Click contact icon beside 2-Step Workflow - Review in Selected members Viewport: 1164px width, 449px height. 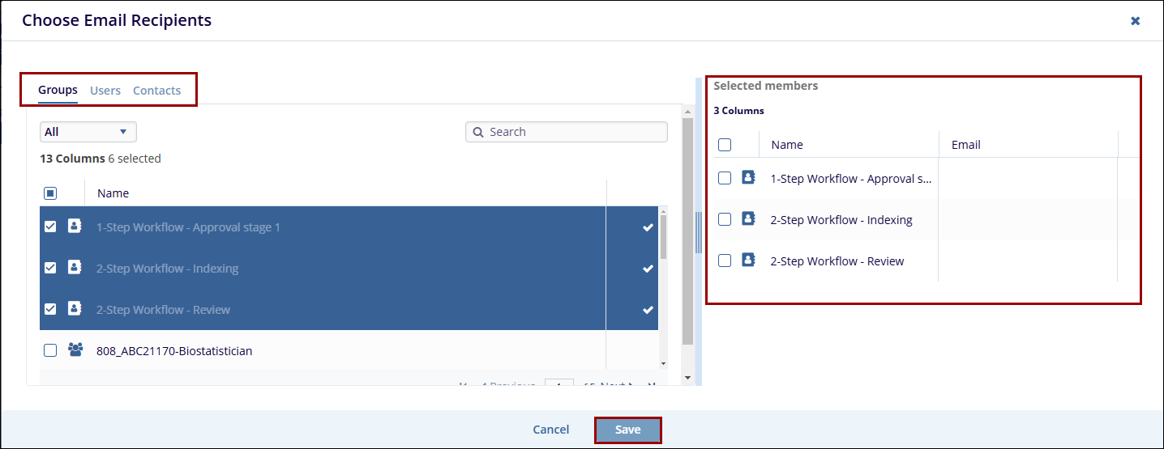748,261
